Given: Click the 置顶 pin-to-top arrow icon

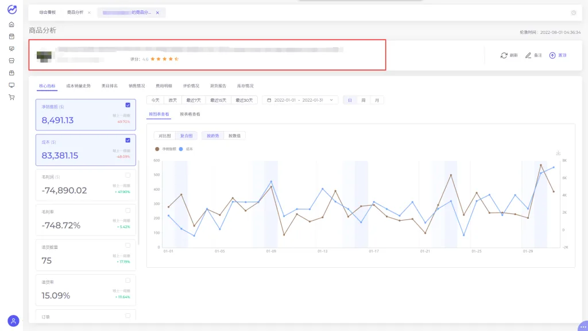Looking at the screenshot, I should point(552,55).
